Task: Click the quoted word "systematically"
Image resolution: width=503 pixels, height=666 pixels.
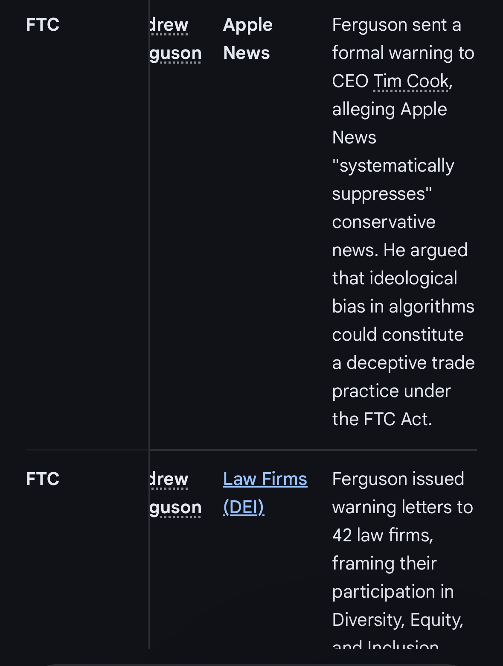Action: point(396,166)
